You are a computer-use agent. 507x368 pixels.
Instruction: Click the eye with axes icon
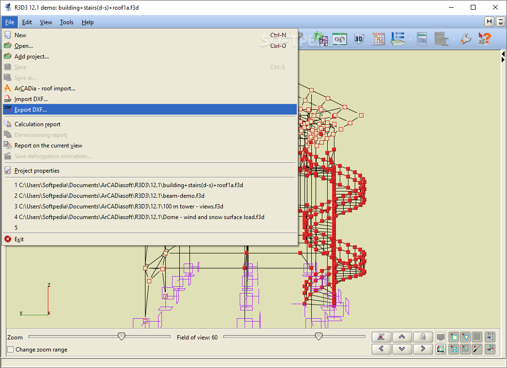coord(490,349)
